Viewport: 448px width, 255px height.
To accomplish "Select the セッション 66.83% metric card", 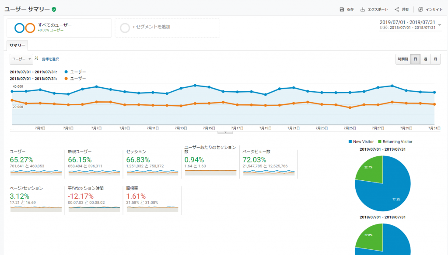I will [152, 162].
